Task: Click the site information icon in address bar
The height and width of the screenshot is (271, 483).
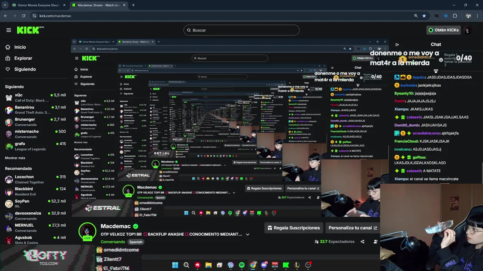Action: tap(34, 16)
